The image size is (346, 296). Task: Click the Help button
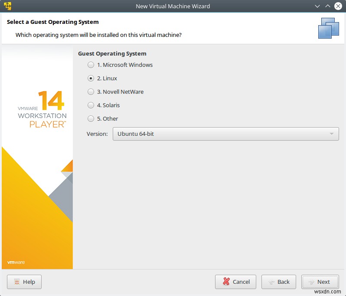[24, 282]
